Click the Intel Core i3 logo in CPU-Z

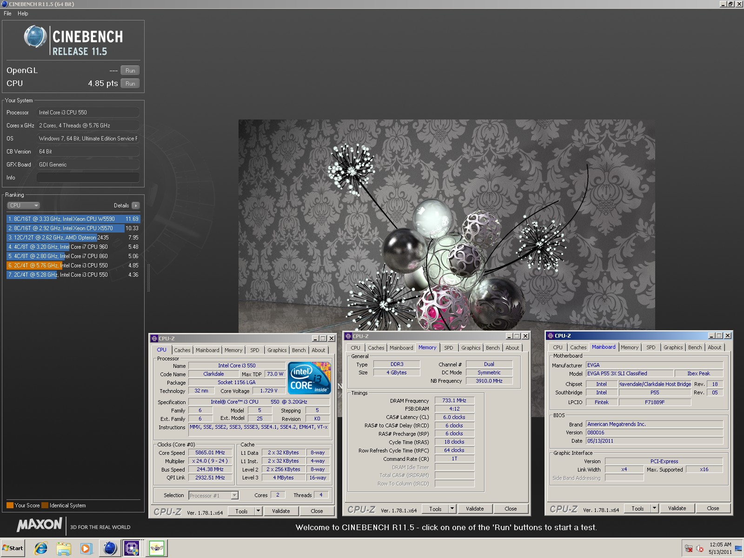309,378
